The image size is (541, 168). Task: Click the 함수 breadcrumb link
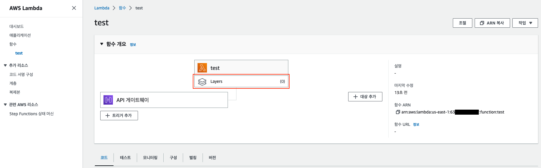(x=122, y=8)
